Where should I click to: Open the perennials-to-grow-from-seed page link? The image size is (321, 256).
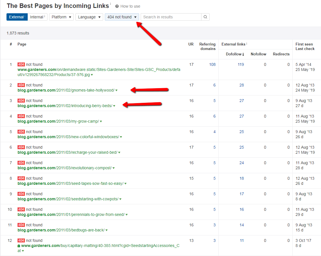[71, 215]
